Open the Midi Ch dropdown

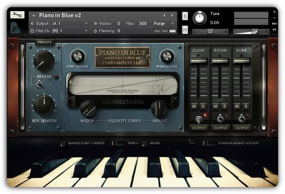[59, 31]
